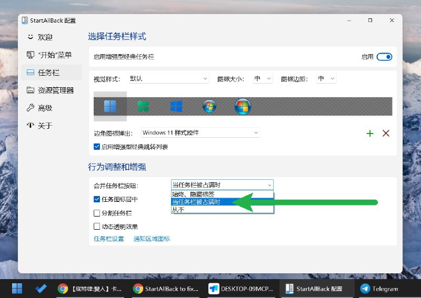Remove the start button image with red X
This screenshot has height=298, width=421.
click(386, 133)
